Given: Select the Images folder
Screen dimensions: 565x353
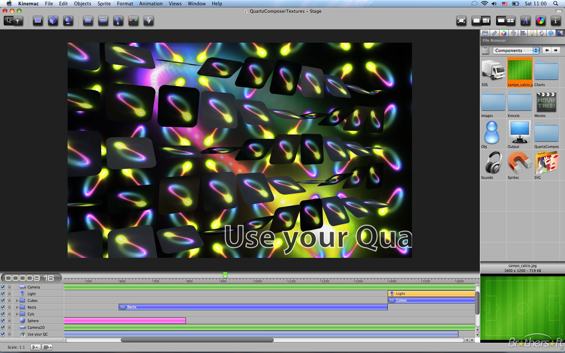Looking at the screenshot, I should 493,104.
